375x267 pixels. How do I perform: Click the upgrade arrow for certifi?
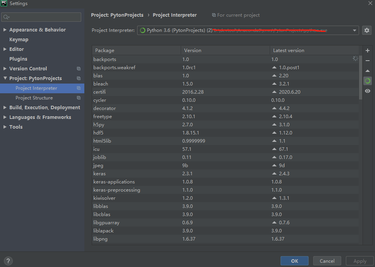click(274, 92)
